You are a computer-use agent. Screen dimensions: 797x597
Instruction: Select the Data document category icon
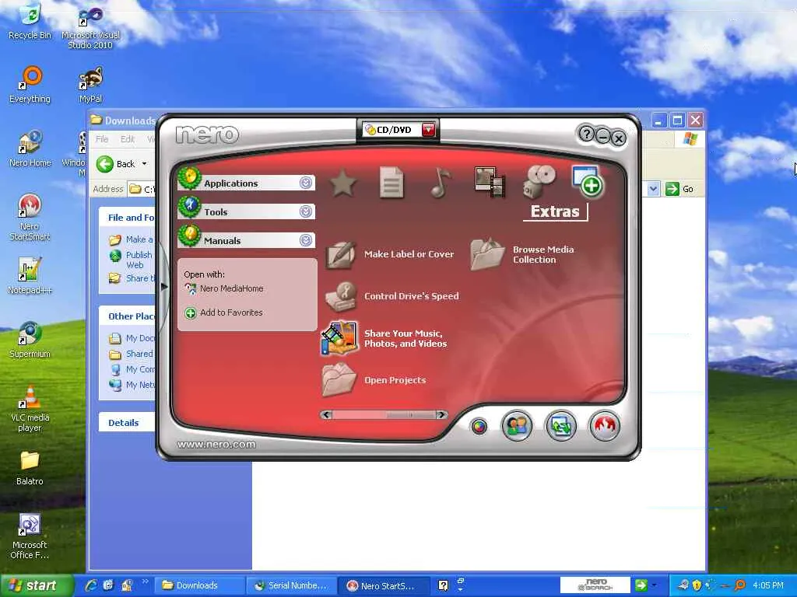pyautogui.click(x=391, y=183)
